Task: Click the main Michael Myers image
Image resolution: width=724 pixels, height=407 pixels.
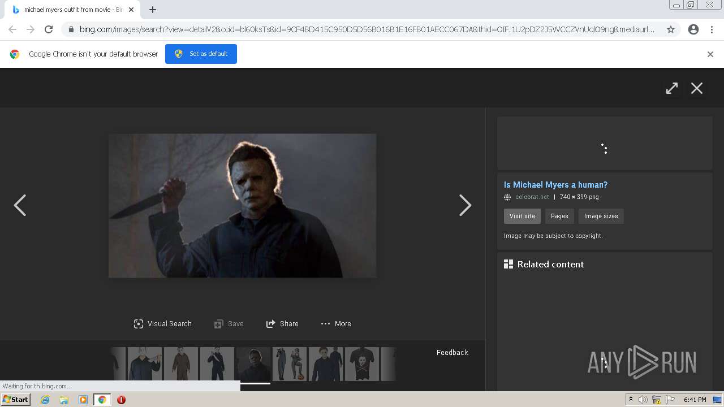Action: (x=242, y=206)
